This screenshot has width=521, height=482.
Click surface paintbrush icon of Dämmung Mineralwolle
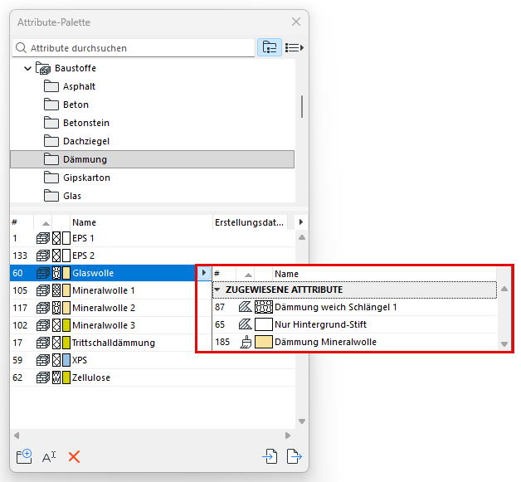pos(246,342)
